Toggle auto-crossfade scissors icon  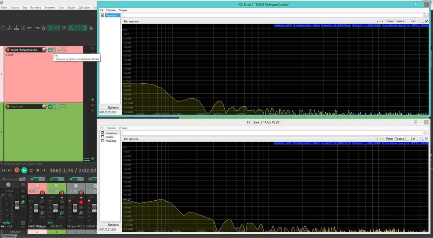(50, 28)
